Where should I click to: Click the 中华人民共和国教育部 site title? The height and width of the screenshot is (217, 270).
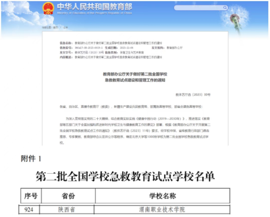coord(94,7)
